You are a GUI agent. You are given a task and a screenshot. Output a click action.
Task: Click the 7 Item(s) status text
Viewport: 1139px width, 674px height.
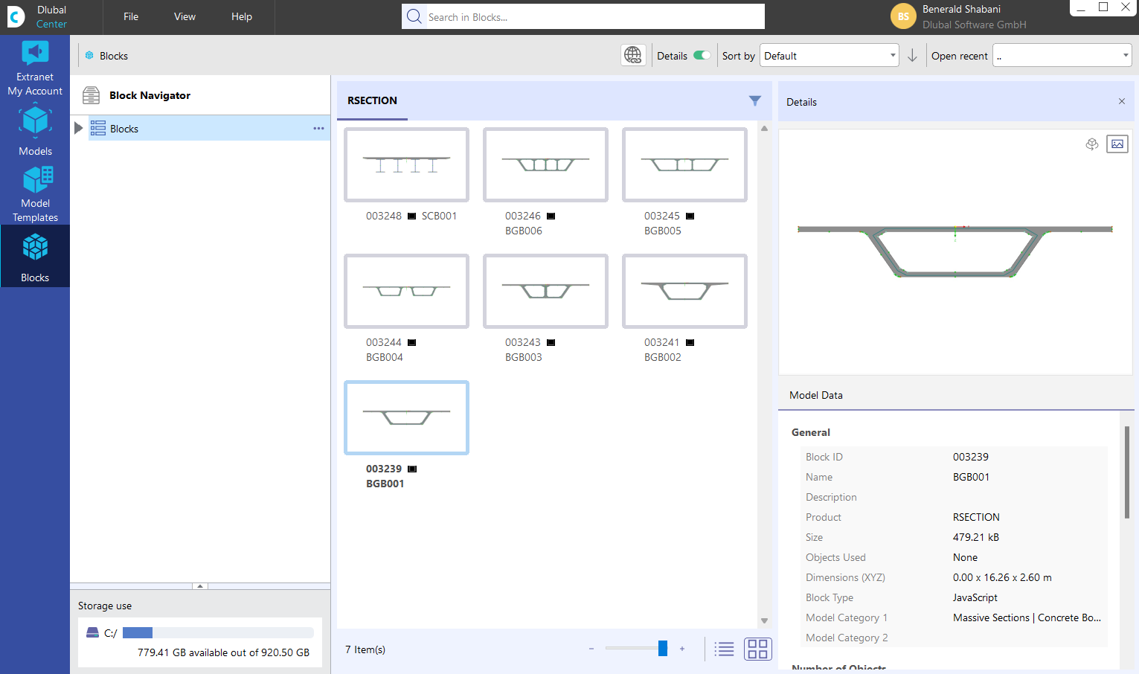coord(365,649)
